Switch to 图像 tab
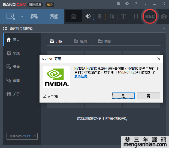 pyautogui.click(x=105, y=41)
